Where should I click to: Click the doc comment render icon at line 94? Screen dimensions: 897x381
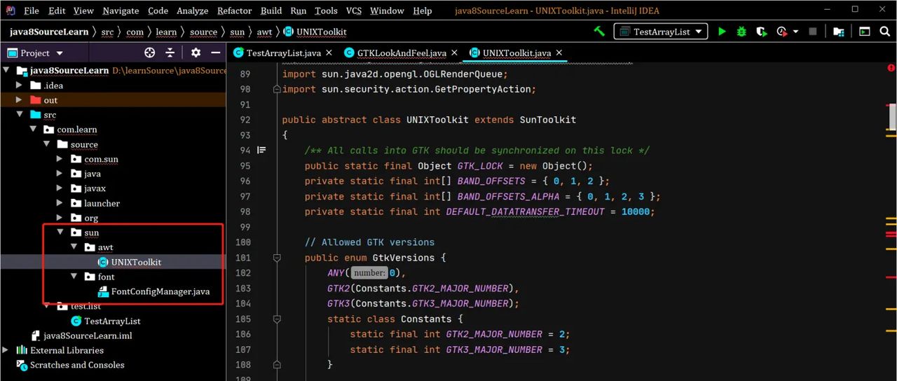tap(262, 150)
